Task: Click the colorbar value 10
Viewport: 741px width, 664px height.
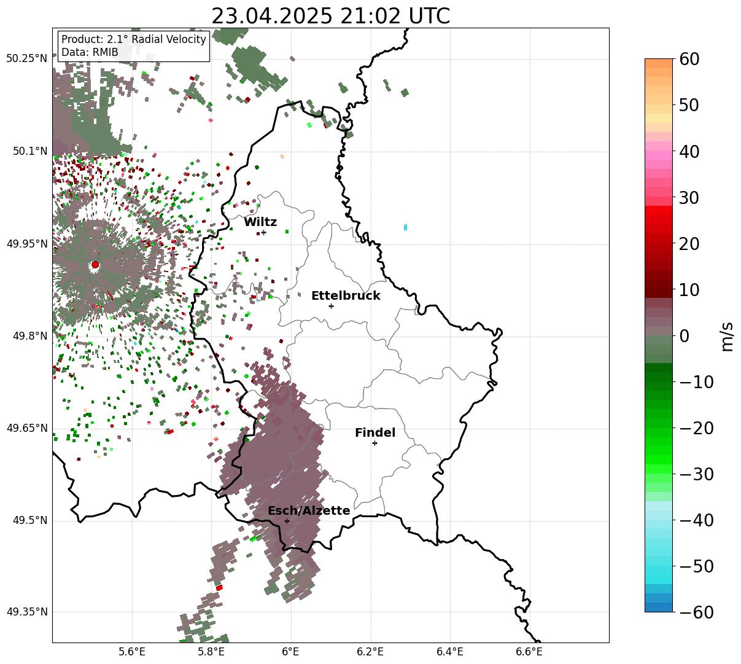Action: [x=688, y=289]
